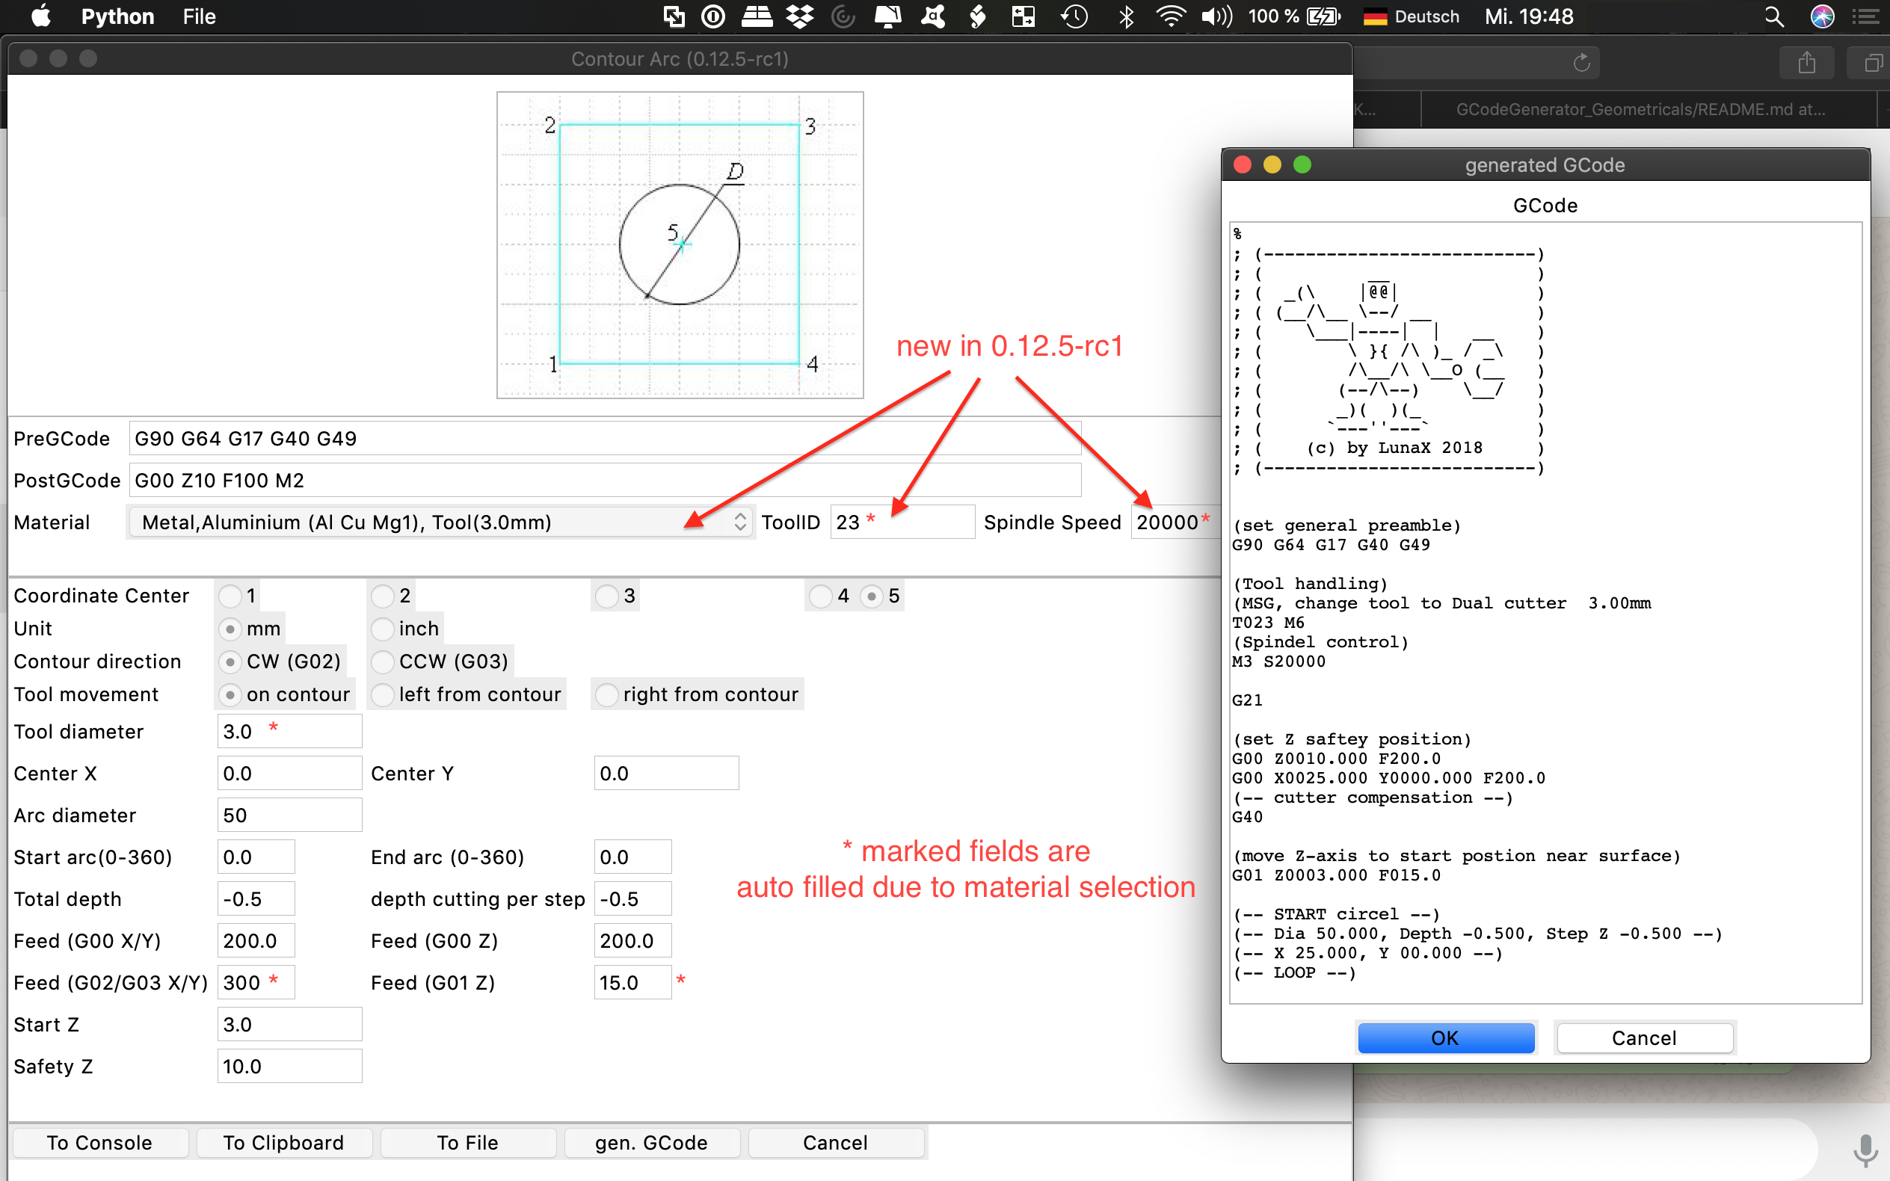Viewport: 1890px width, 1181px height.
Task: Reload page with browser refresh icon
Action: 1581,63
